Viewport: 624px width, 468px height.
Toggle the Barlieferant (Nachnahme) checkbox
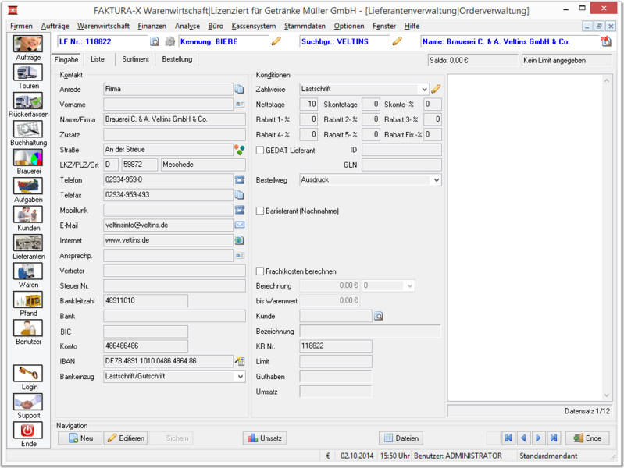point(260,211)
